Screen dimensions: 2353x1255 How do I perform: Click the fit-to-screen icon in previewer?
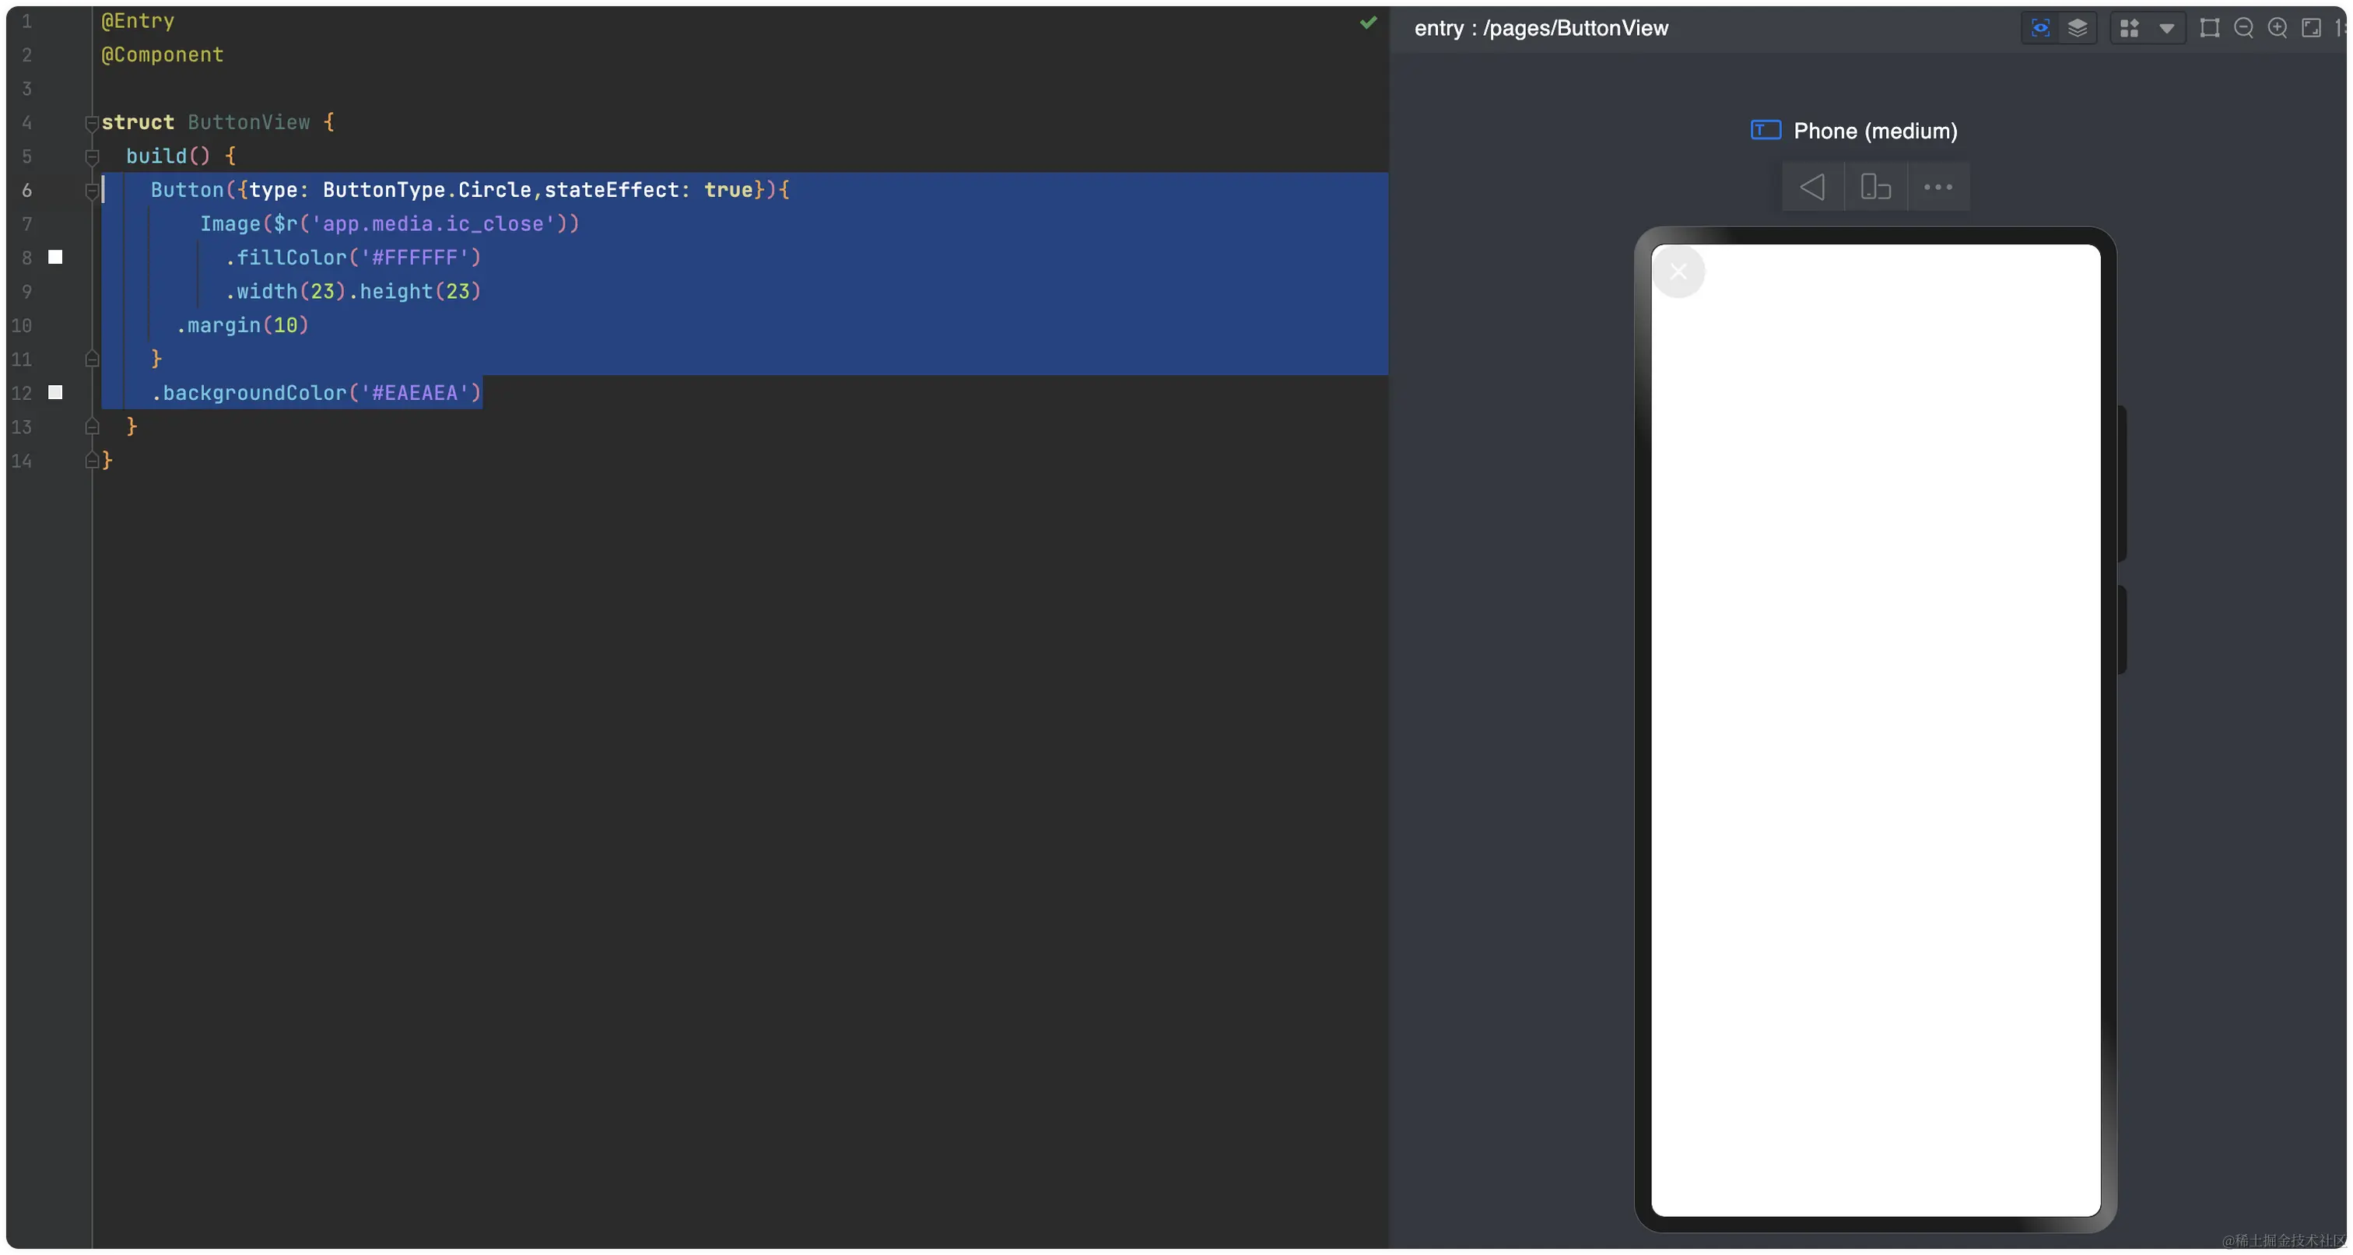[x=2311, y=28]
